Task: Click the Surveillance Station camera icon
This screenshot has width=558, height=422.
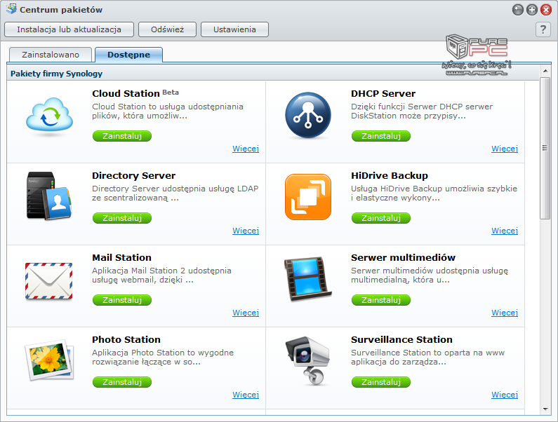Action: (x=308, y=360)
